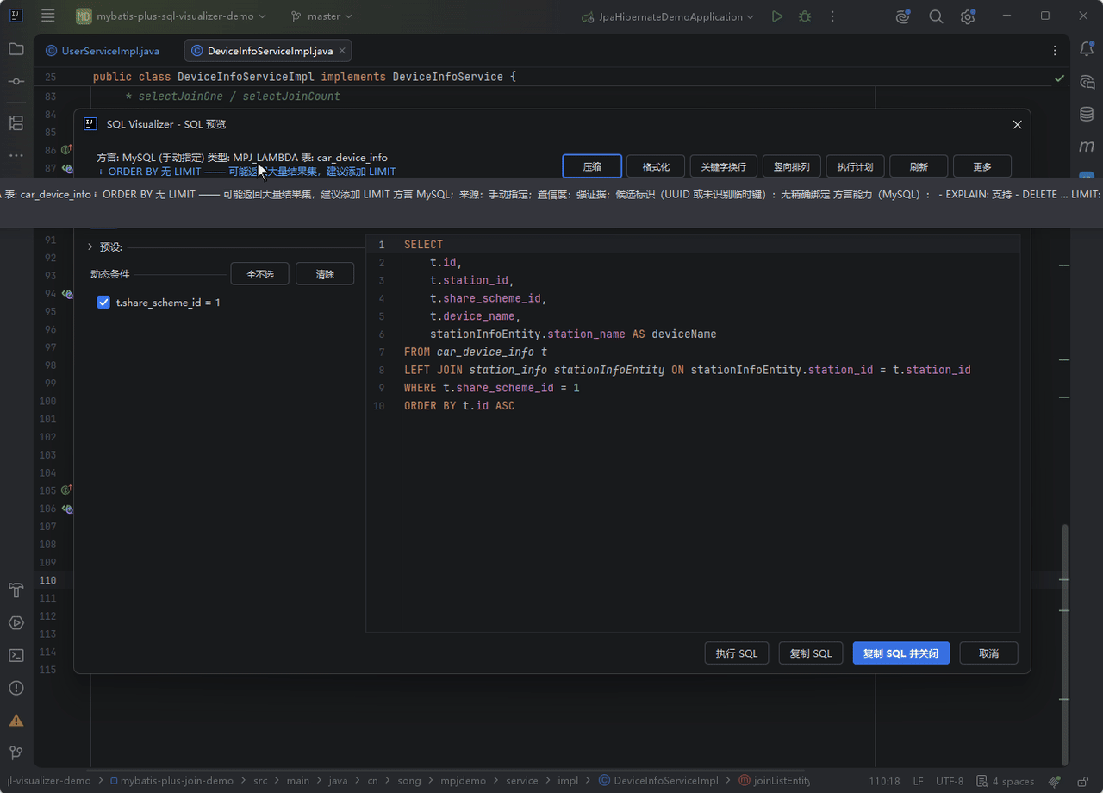
Task: Open the Problems tool window icon
Action: pos(16,688)
